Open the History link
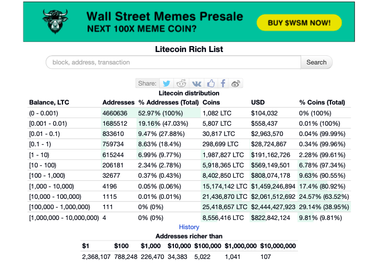Image resolution: width=374 pixels, height=266 pixels. pos(189,227)
